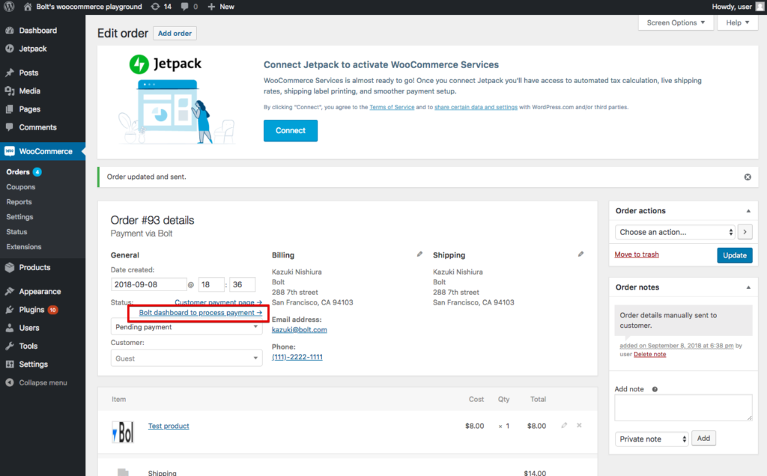Collapse the Order notes panel
This screenshot has height=476, width=767.
click(746, 287)
